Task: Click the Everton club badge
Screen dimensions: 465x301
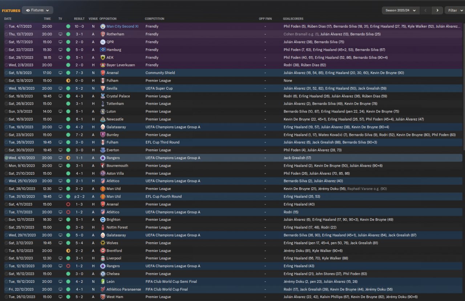Action: (x=102, y=150)
